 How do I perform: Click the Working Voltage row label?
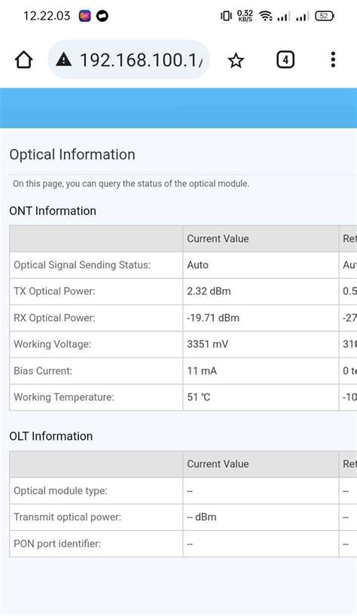52,344
